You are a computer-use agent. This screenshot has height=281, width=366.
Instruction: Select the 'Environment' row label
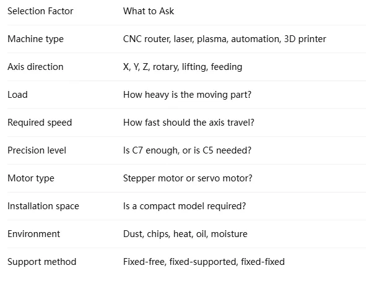pyautogui.click(x=33, y=234)
